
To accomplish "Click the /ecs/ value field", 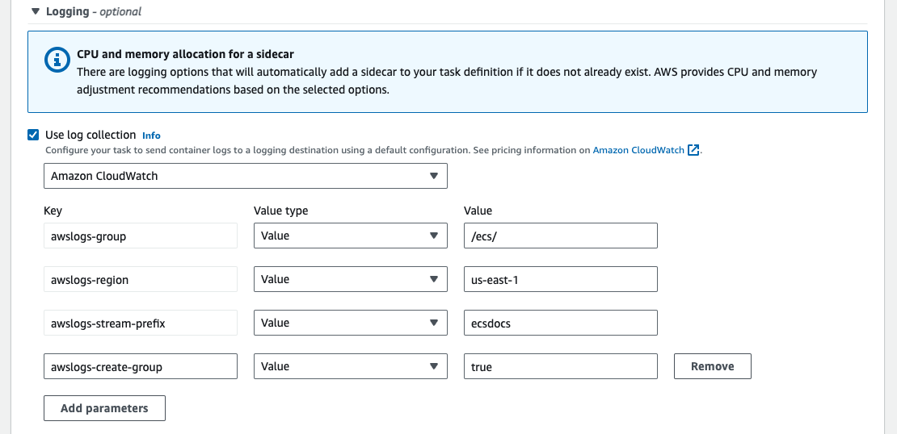I will click(x=561, y=236).
